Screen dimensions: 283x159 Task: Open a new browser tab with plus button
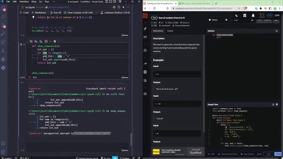tap(216, 4)
